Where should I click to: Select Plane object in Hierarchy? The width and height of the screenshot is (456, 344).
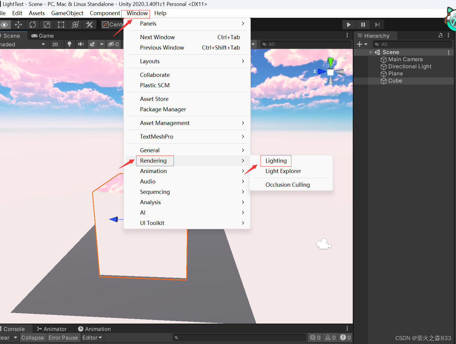(x=395, y=74)
